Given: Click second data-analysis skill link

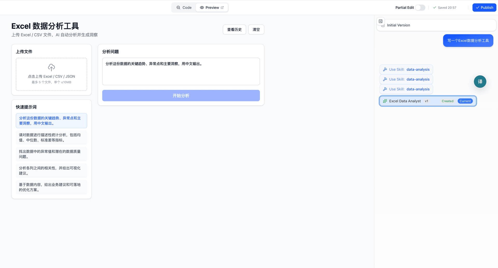Looking at the screenshot, I should (x=418, y=79).
